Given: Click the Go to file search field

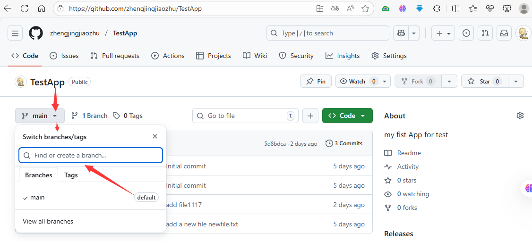Looking at the screenshot, I should 245,116.
